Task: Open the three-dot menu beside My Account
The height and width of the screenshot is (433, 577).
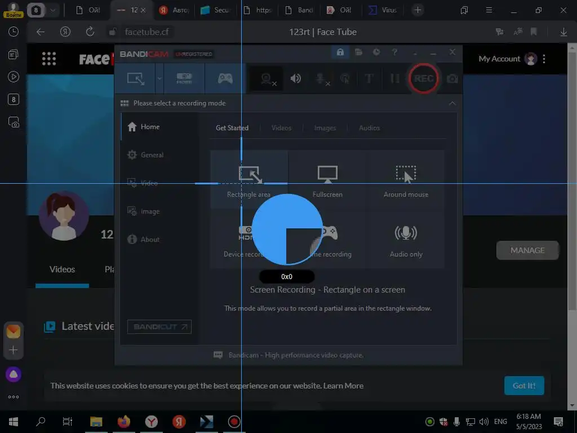Action: [544, 59]
